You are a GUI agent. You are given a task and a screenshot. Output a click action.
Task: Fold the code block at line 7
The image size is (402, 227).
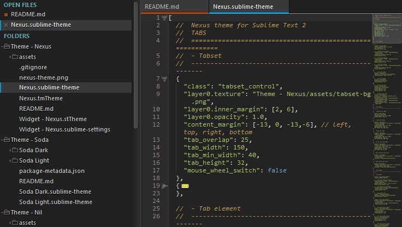point(164,79)
